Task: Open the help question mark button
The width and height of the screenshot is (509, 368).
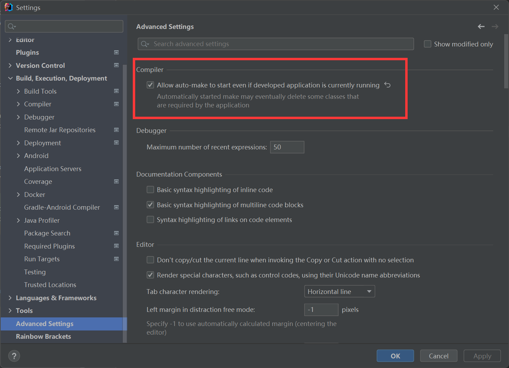Action: (x=14, y=356)
